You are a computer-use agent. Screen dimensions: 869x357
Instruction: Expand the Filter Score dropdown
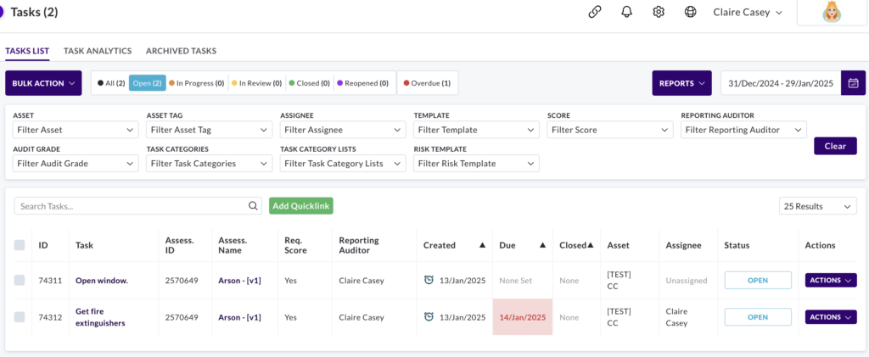coord(609,130)
